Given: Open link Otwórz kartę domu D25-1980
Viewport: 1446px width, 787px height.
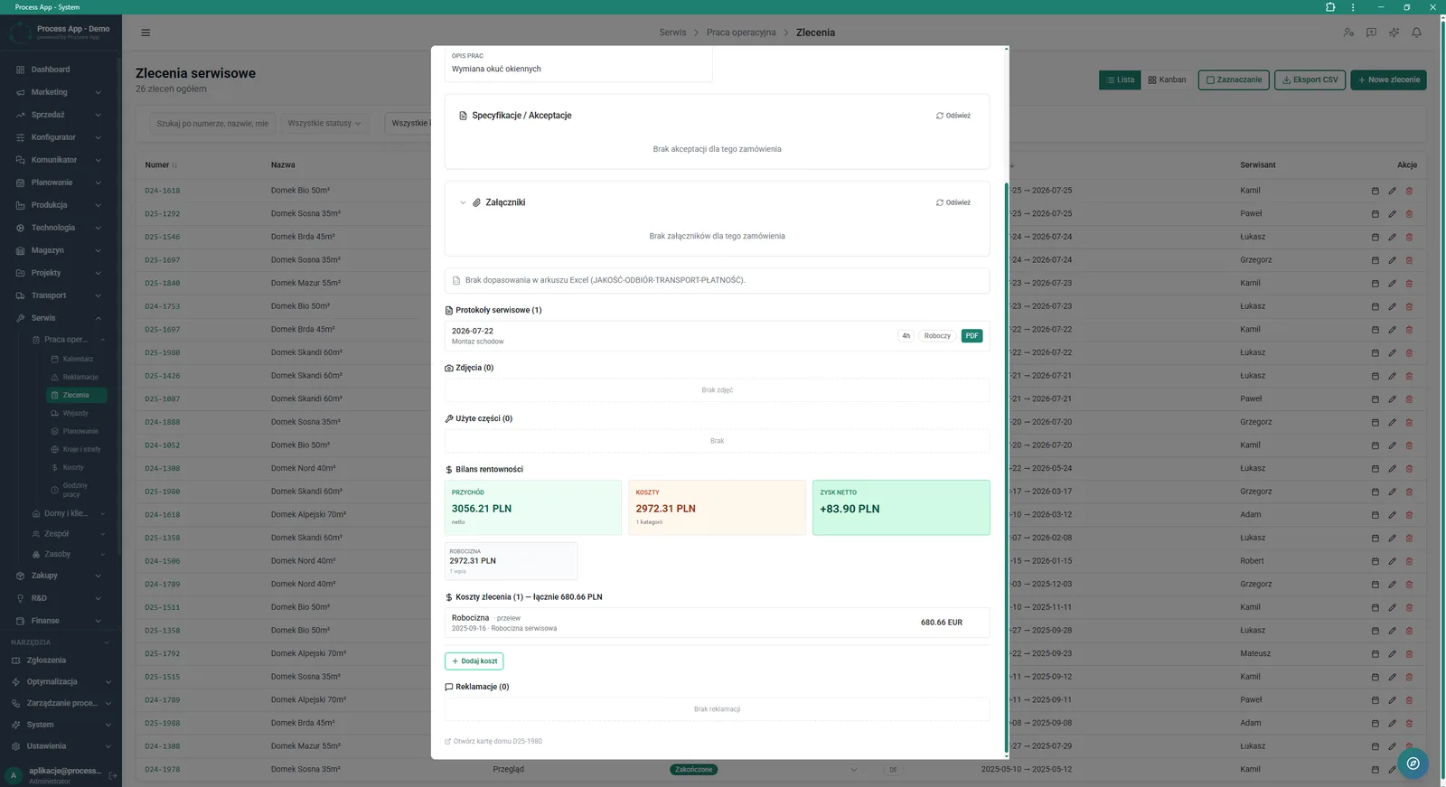Looking at the screenshot, I should [493, 742].
